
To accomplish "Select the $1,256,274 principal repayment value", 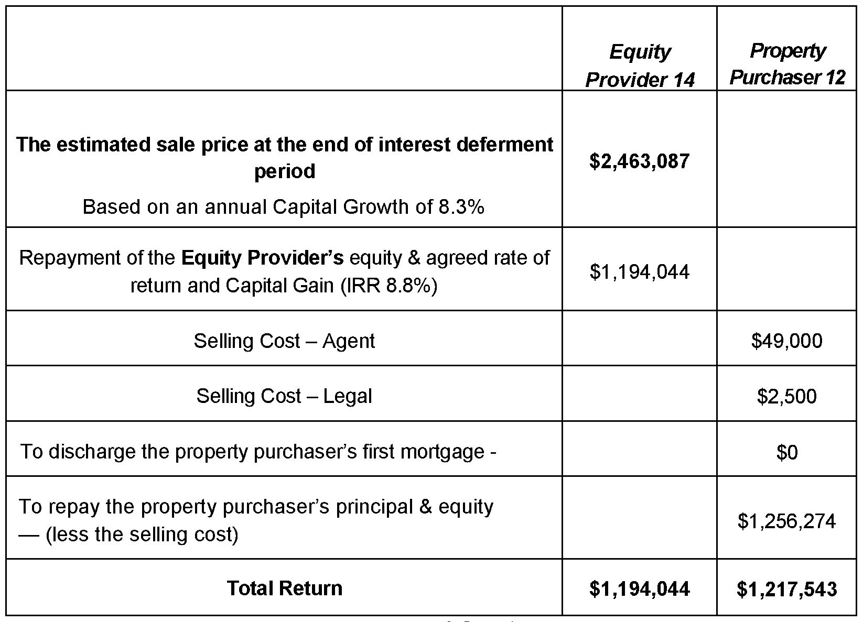I will coord(786,521).
